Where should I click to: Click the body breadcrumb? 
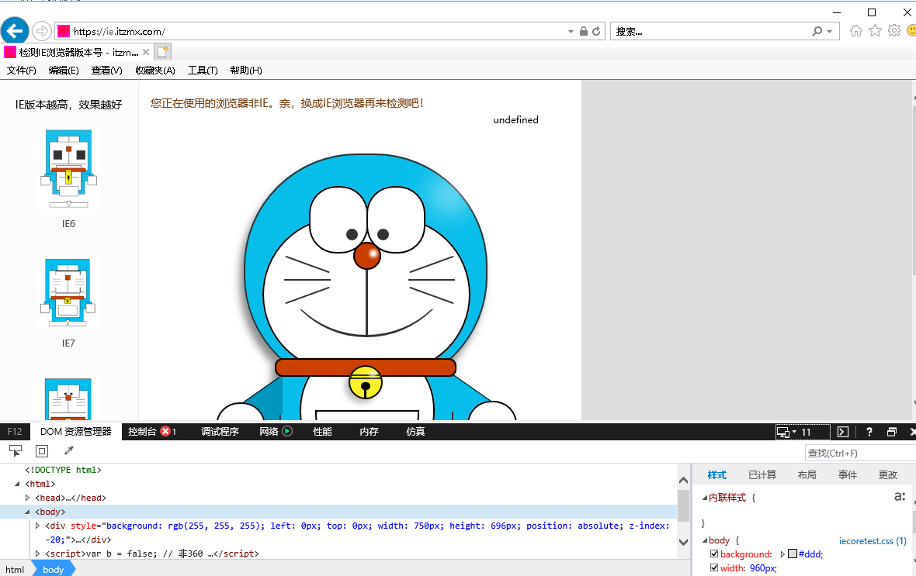(x=53, y=569)
